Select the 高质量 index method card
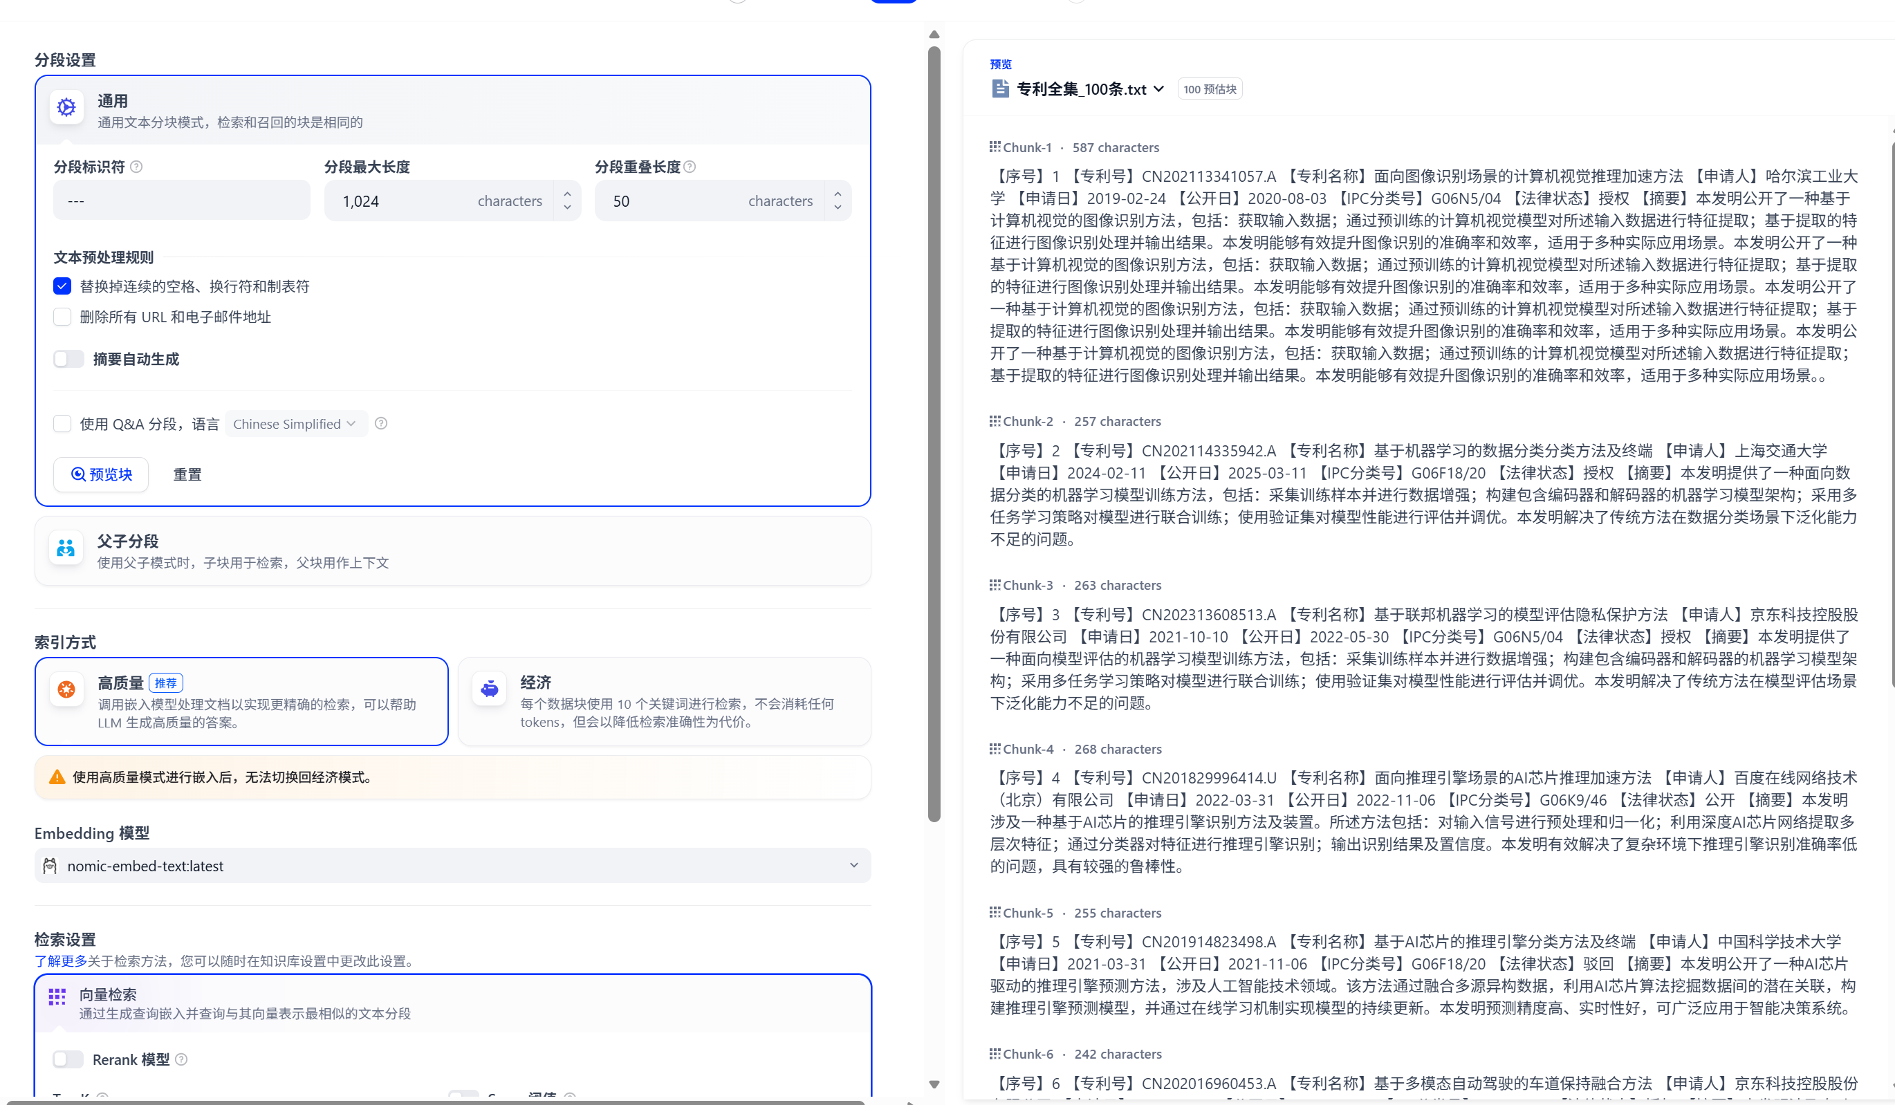This screenshot has width=1895, height=1105. click(x=241, y=701)
